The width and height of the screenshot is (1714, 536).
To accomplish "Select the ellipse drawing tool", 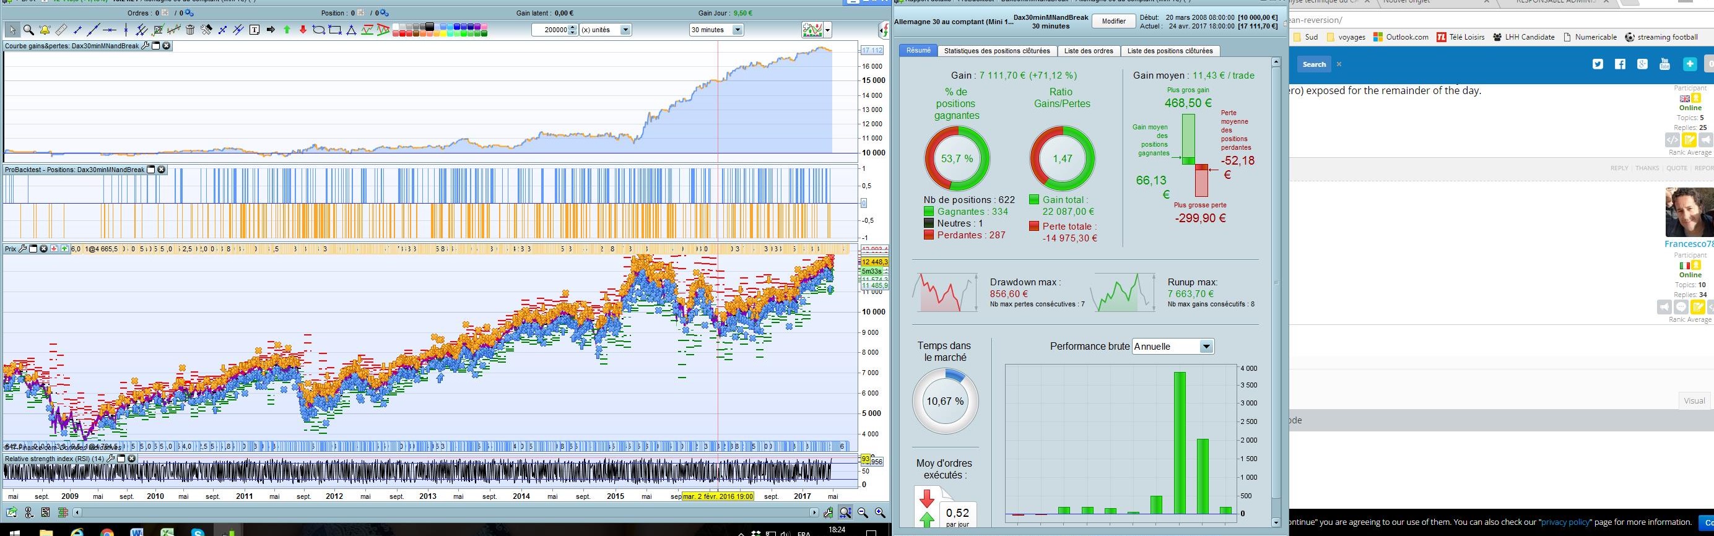I will pyautogui.click(x=319, y=30).
